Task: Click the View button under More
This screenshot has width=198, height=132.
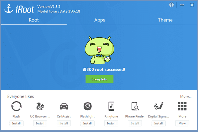Action: [182, 123]
